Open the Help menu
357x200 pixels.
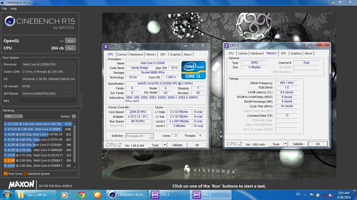point(14,9)
